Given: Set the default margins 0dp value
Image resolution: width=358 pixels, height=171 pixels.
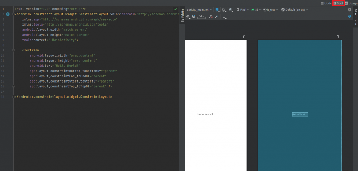Looking at the screenshot, I should coord(201,16).
